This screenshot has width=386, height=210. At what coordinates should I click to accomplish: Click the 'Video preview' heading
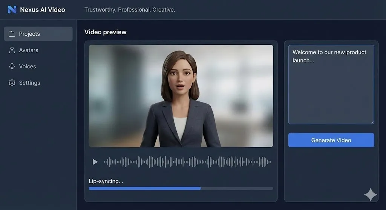pos(106,32)
